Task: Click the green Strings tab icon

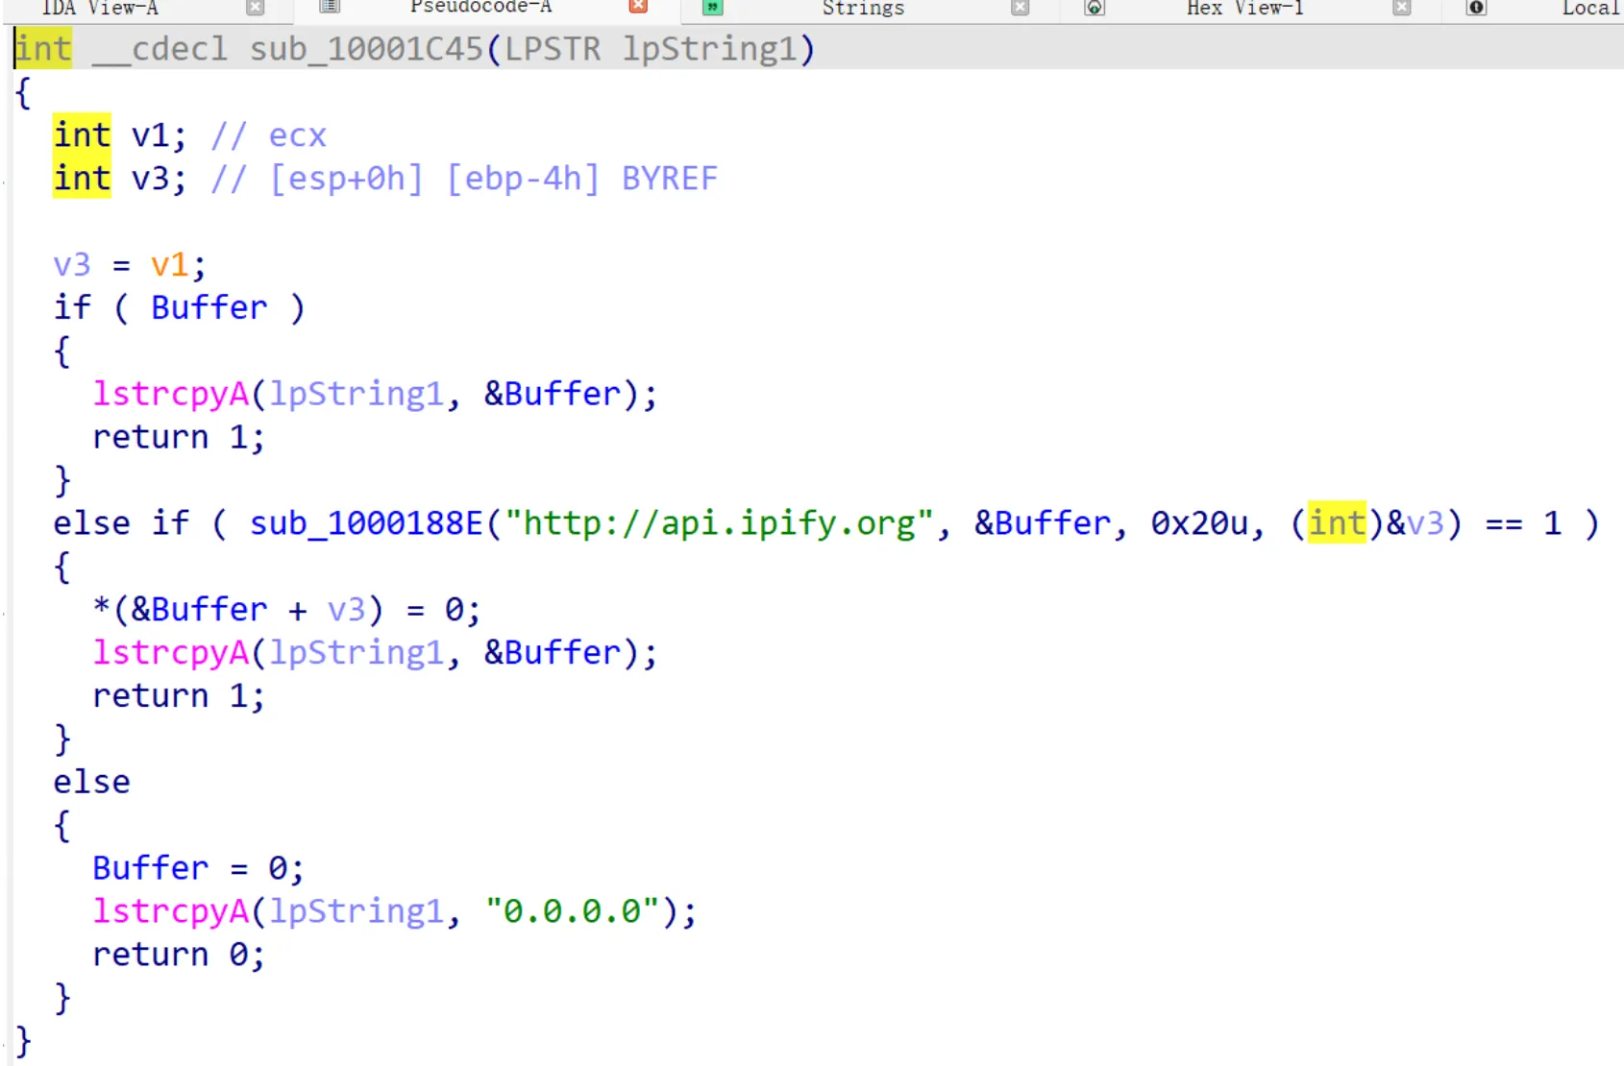Action: click(712, 8)
